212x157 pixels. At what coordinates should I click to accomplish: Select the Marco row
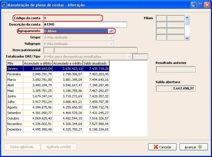(x=58, y=80)
